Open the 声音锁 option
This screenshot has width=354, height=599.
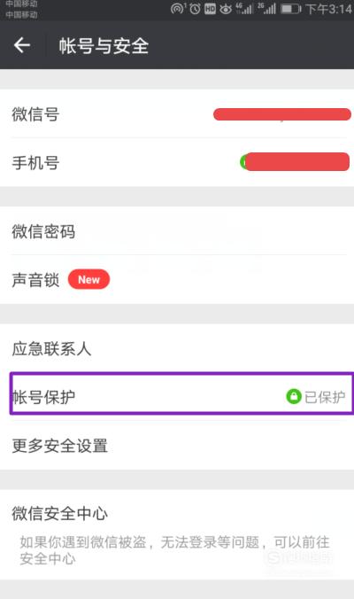[x=177, y=280]
